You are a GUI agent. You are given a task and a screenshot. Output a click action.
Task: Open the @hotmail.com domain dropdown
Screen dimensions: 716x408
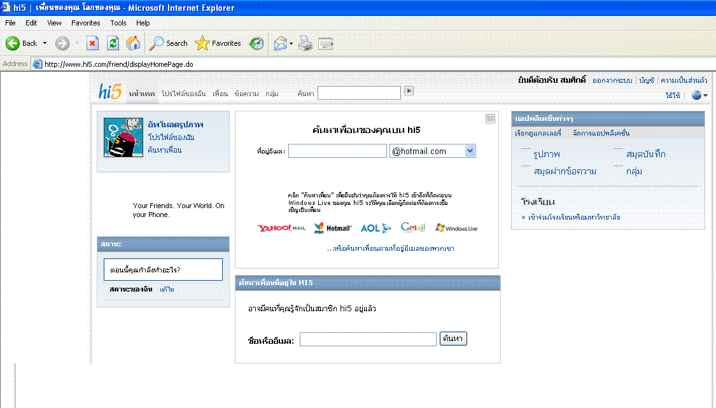click(x=470, y=151)
